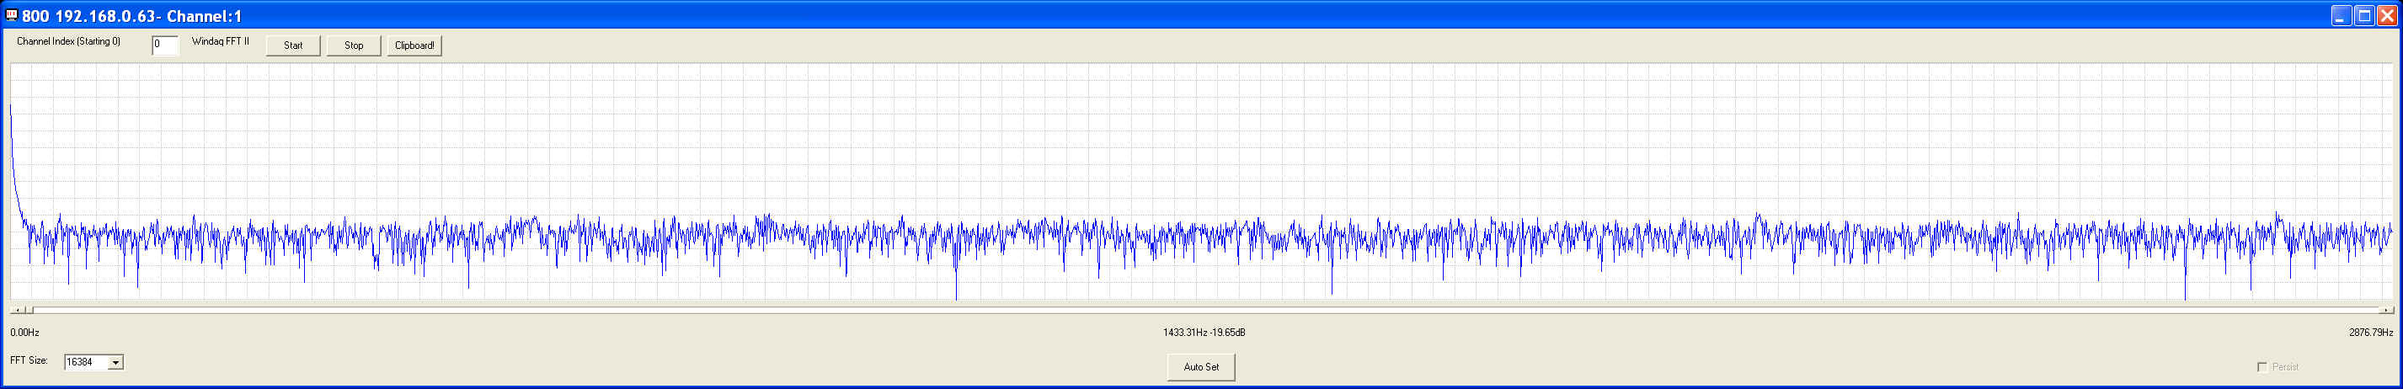Viewport: 2403px width, 389px height.
Task: Click the application icon in title bar
Action: [x=11, y=15]
